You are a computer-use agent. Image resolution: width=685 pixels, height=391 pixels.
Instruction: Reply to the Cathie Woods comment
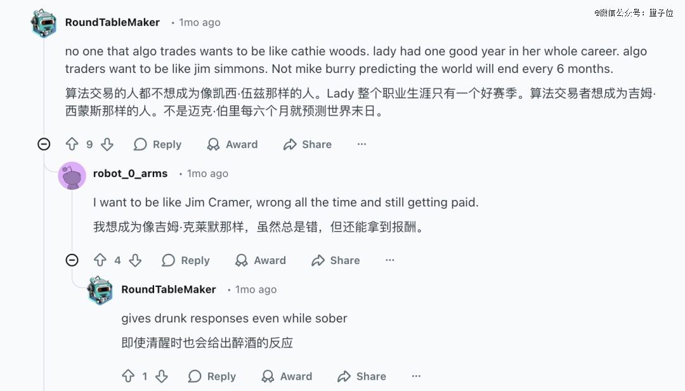[157, 145]
